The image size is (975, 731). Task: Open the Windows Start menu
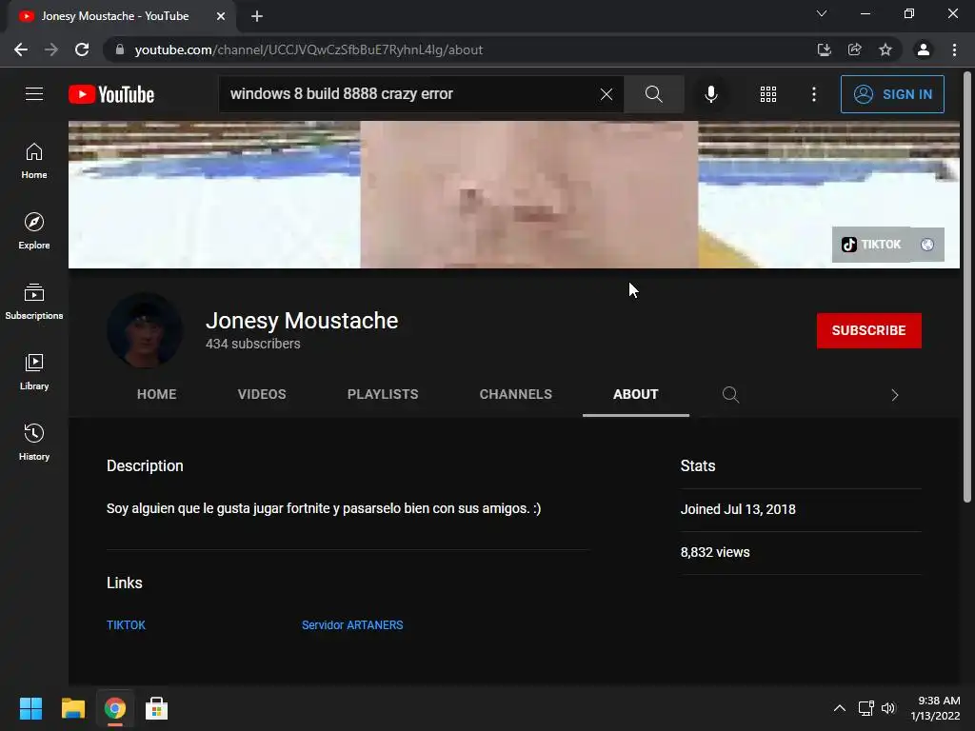pyautogui.click(x=30, y=708)
